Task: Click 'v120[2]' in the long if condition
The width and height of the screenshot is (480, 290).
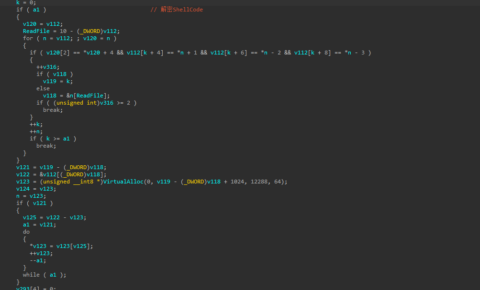Action: click(58, 53)
